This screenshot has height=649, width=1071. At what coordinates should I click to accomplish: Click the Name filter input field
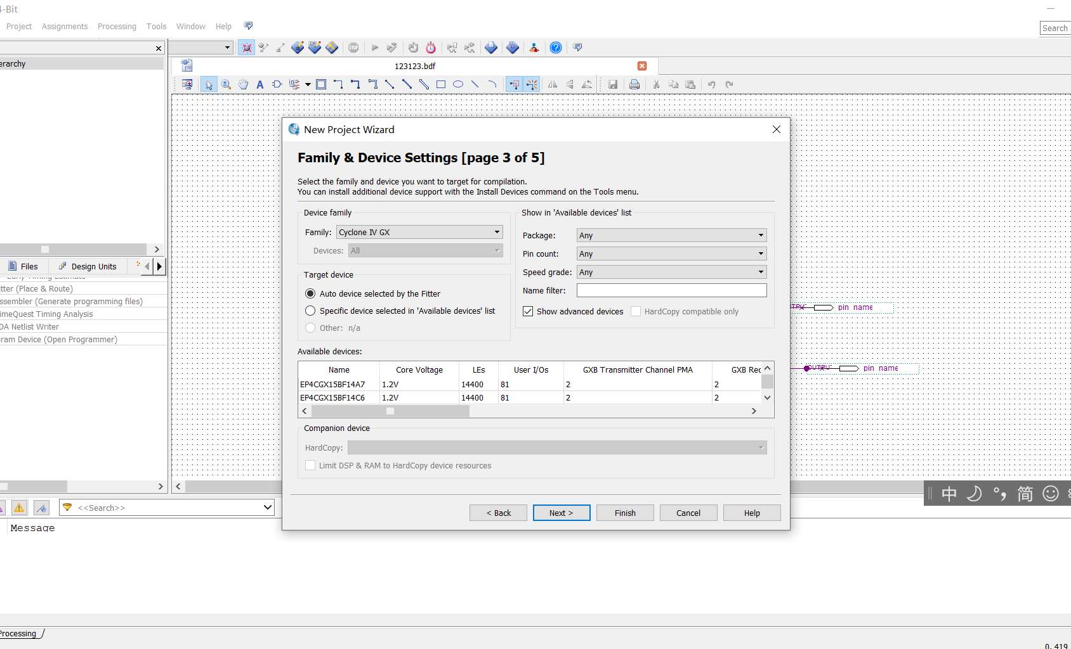tap(671, 290)
